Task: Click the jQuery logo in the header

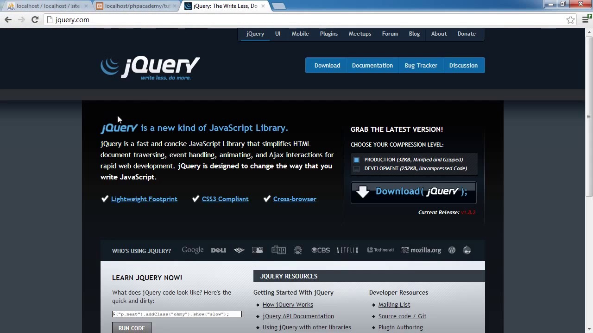Action: pos(150,68)
